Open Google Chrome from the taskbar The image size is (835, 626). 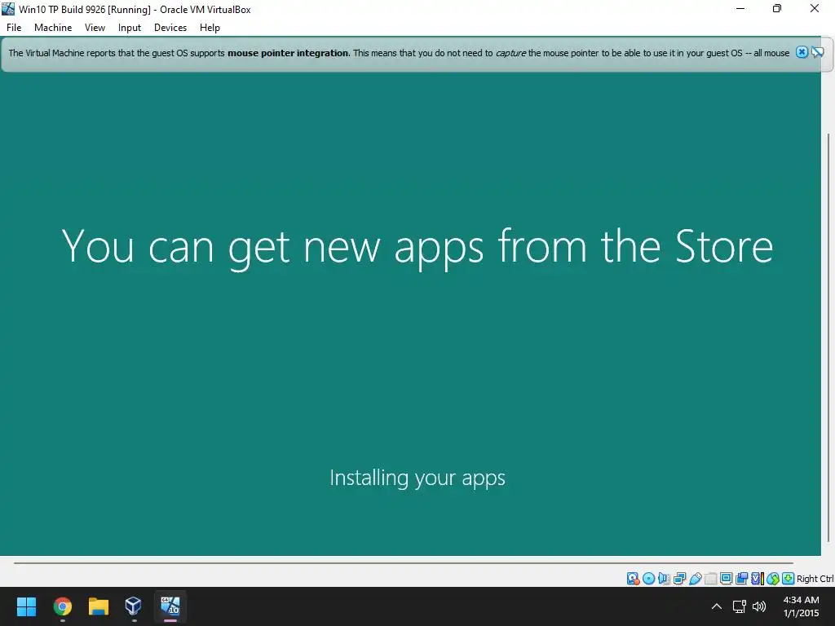(62, 606)
